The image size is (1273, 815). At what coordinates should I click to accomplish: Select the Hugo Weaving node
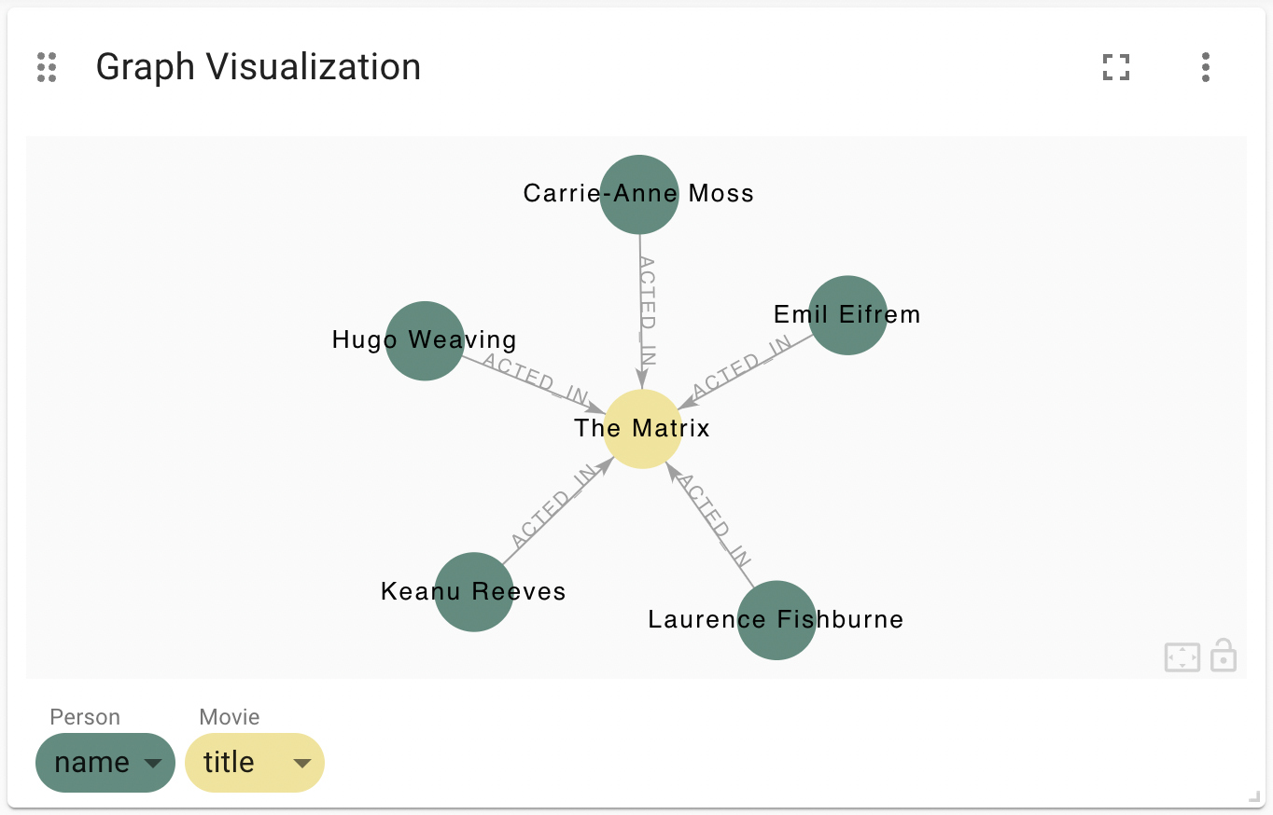point(425,340)
